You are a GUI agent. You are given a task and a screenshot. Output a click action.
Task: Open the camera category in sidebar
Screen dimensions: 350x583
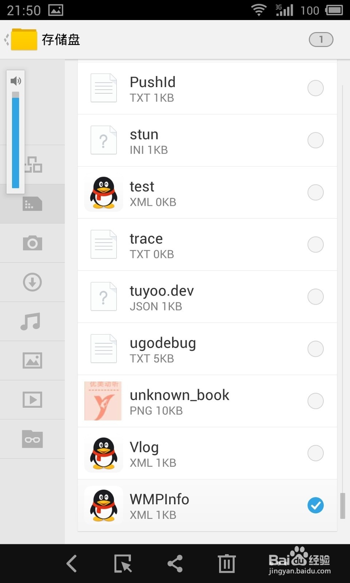32,243
